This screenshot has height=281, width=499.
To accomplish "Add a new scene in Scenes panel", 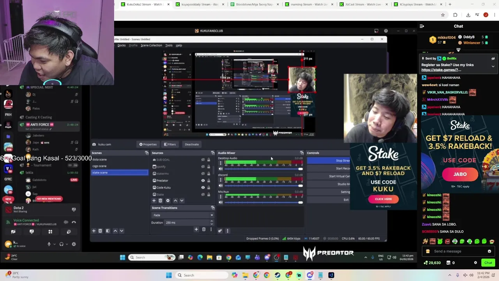I will point(94,231).
